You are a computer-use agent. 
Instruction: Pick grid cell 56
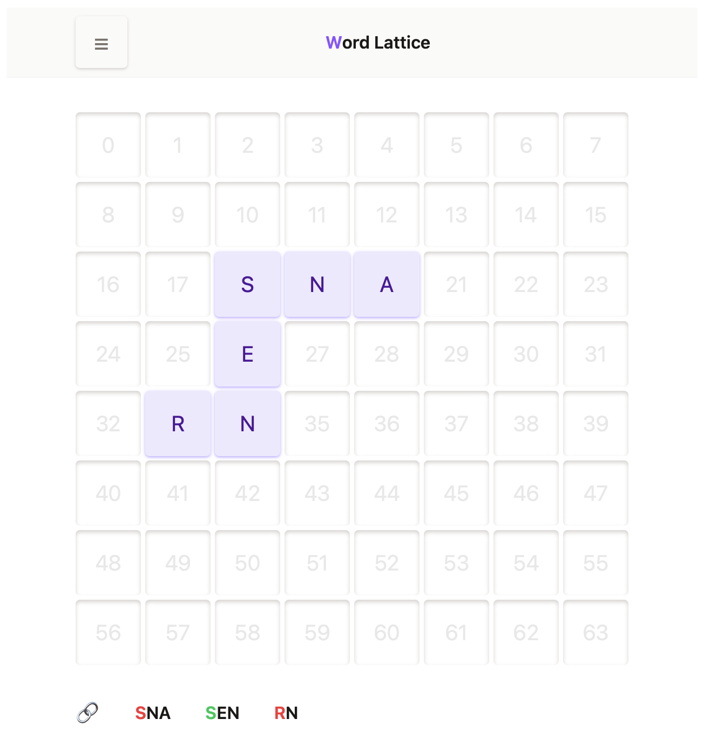[108, 633]
